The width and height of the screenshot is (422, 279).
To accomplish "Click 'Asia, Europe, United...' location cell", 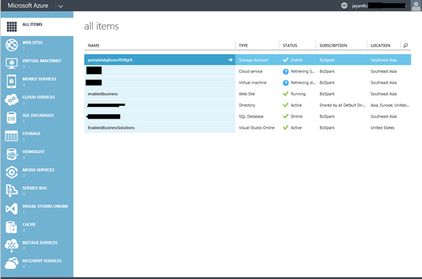I will tap(390, 105).
